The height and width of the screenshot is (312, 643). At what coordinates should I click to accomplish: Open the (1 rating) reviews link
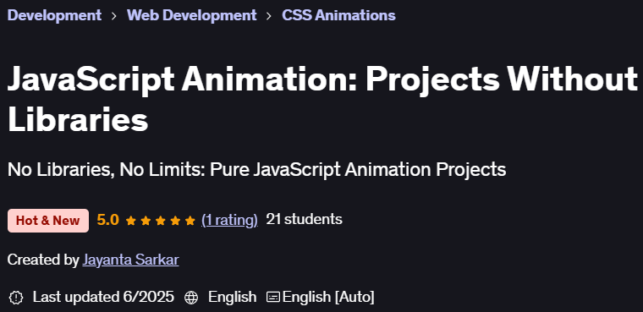pos(229,220)
